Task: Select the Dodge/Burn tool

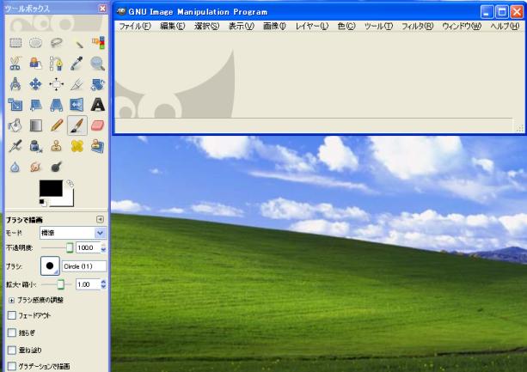Action: point(57,167)
